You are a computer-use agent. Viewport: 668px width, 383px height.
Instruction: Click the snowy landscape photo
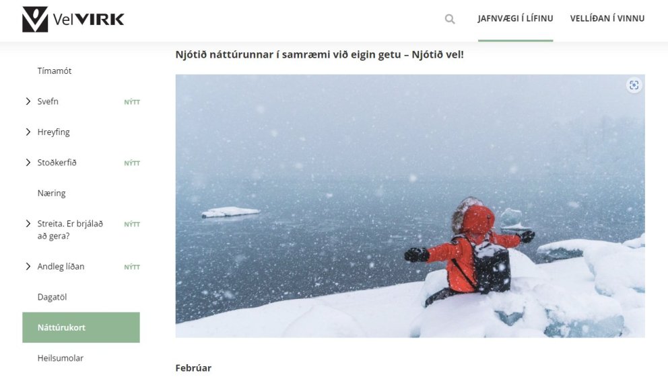(410, 206)
